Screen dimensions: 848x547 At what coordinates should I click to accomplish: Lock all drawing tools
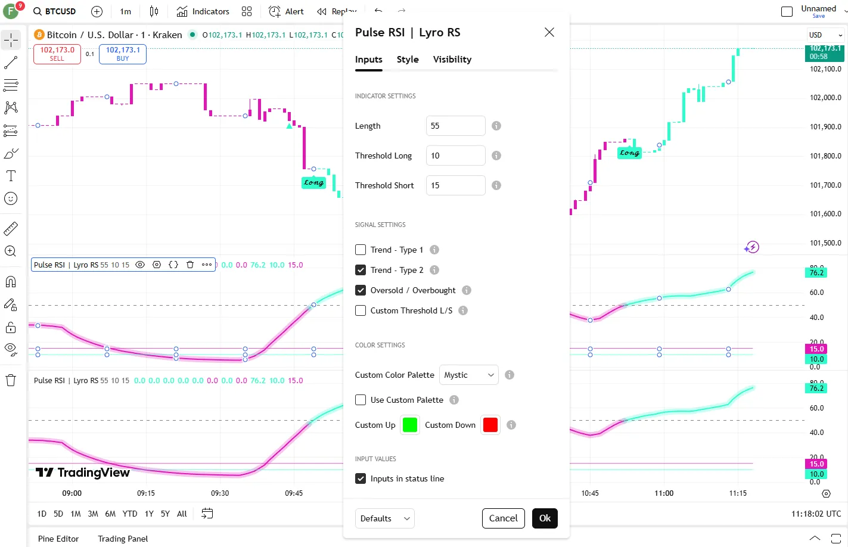11,327
